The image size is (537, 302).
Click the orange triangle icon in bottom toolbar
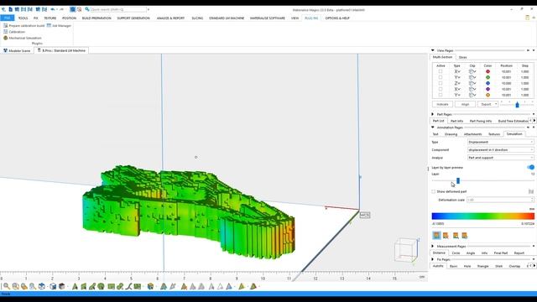pyautogui.click(x=185, y=286)
